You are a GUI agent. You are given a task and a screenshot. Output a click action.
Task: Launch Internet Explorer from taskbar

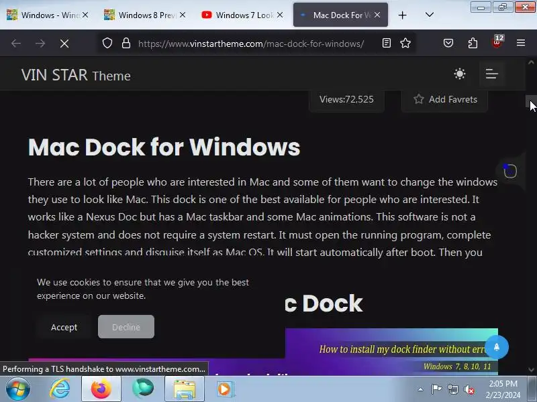pos(60,389)
